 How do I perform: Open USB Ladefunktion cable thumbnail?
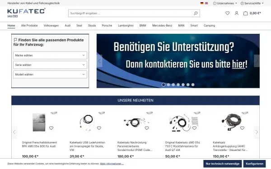click(x=87, y=123)
